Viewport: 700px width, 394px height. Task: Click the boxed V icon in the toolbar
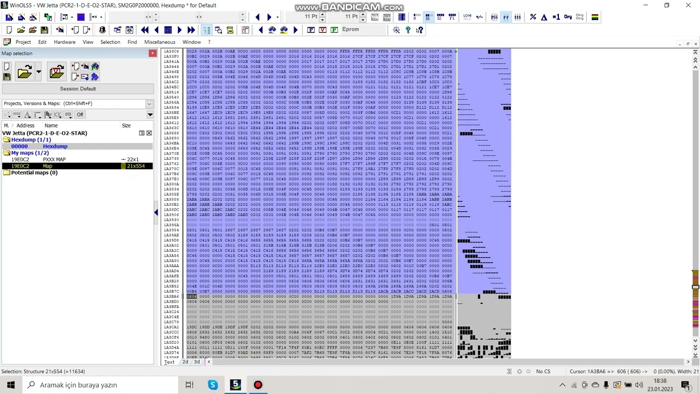(x=322, y=30)
